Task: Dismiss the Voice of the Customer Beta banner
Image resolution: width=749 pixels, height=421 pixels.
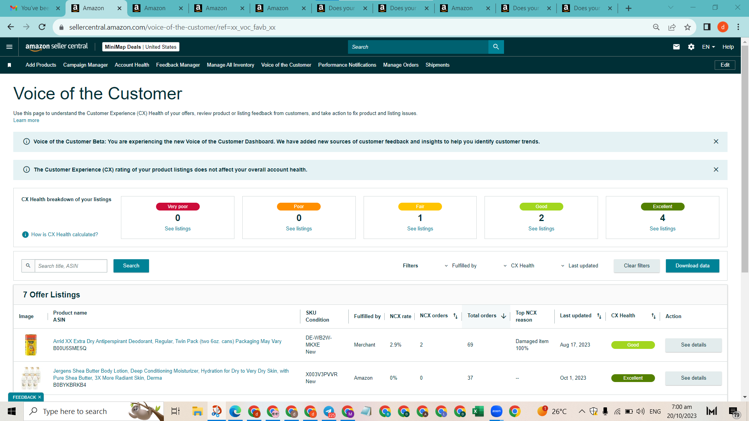Action: (x=716, y=142)
